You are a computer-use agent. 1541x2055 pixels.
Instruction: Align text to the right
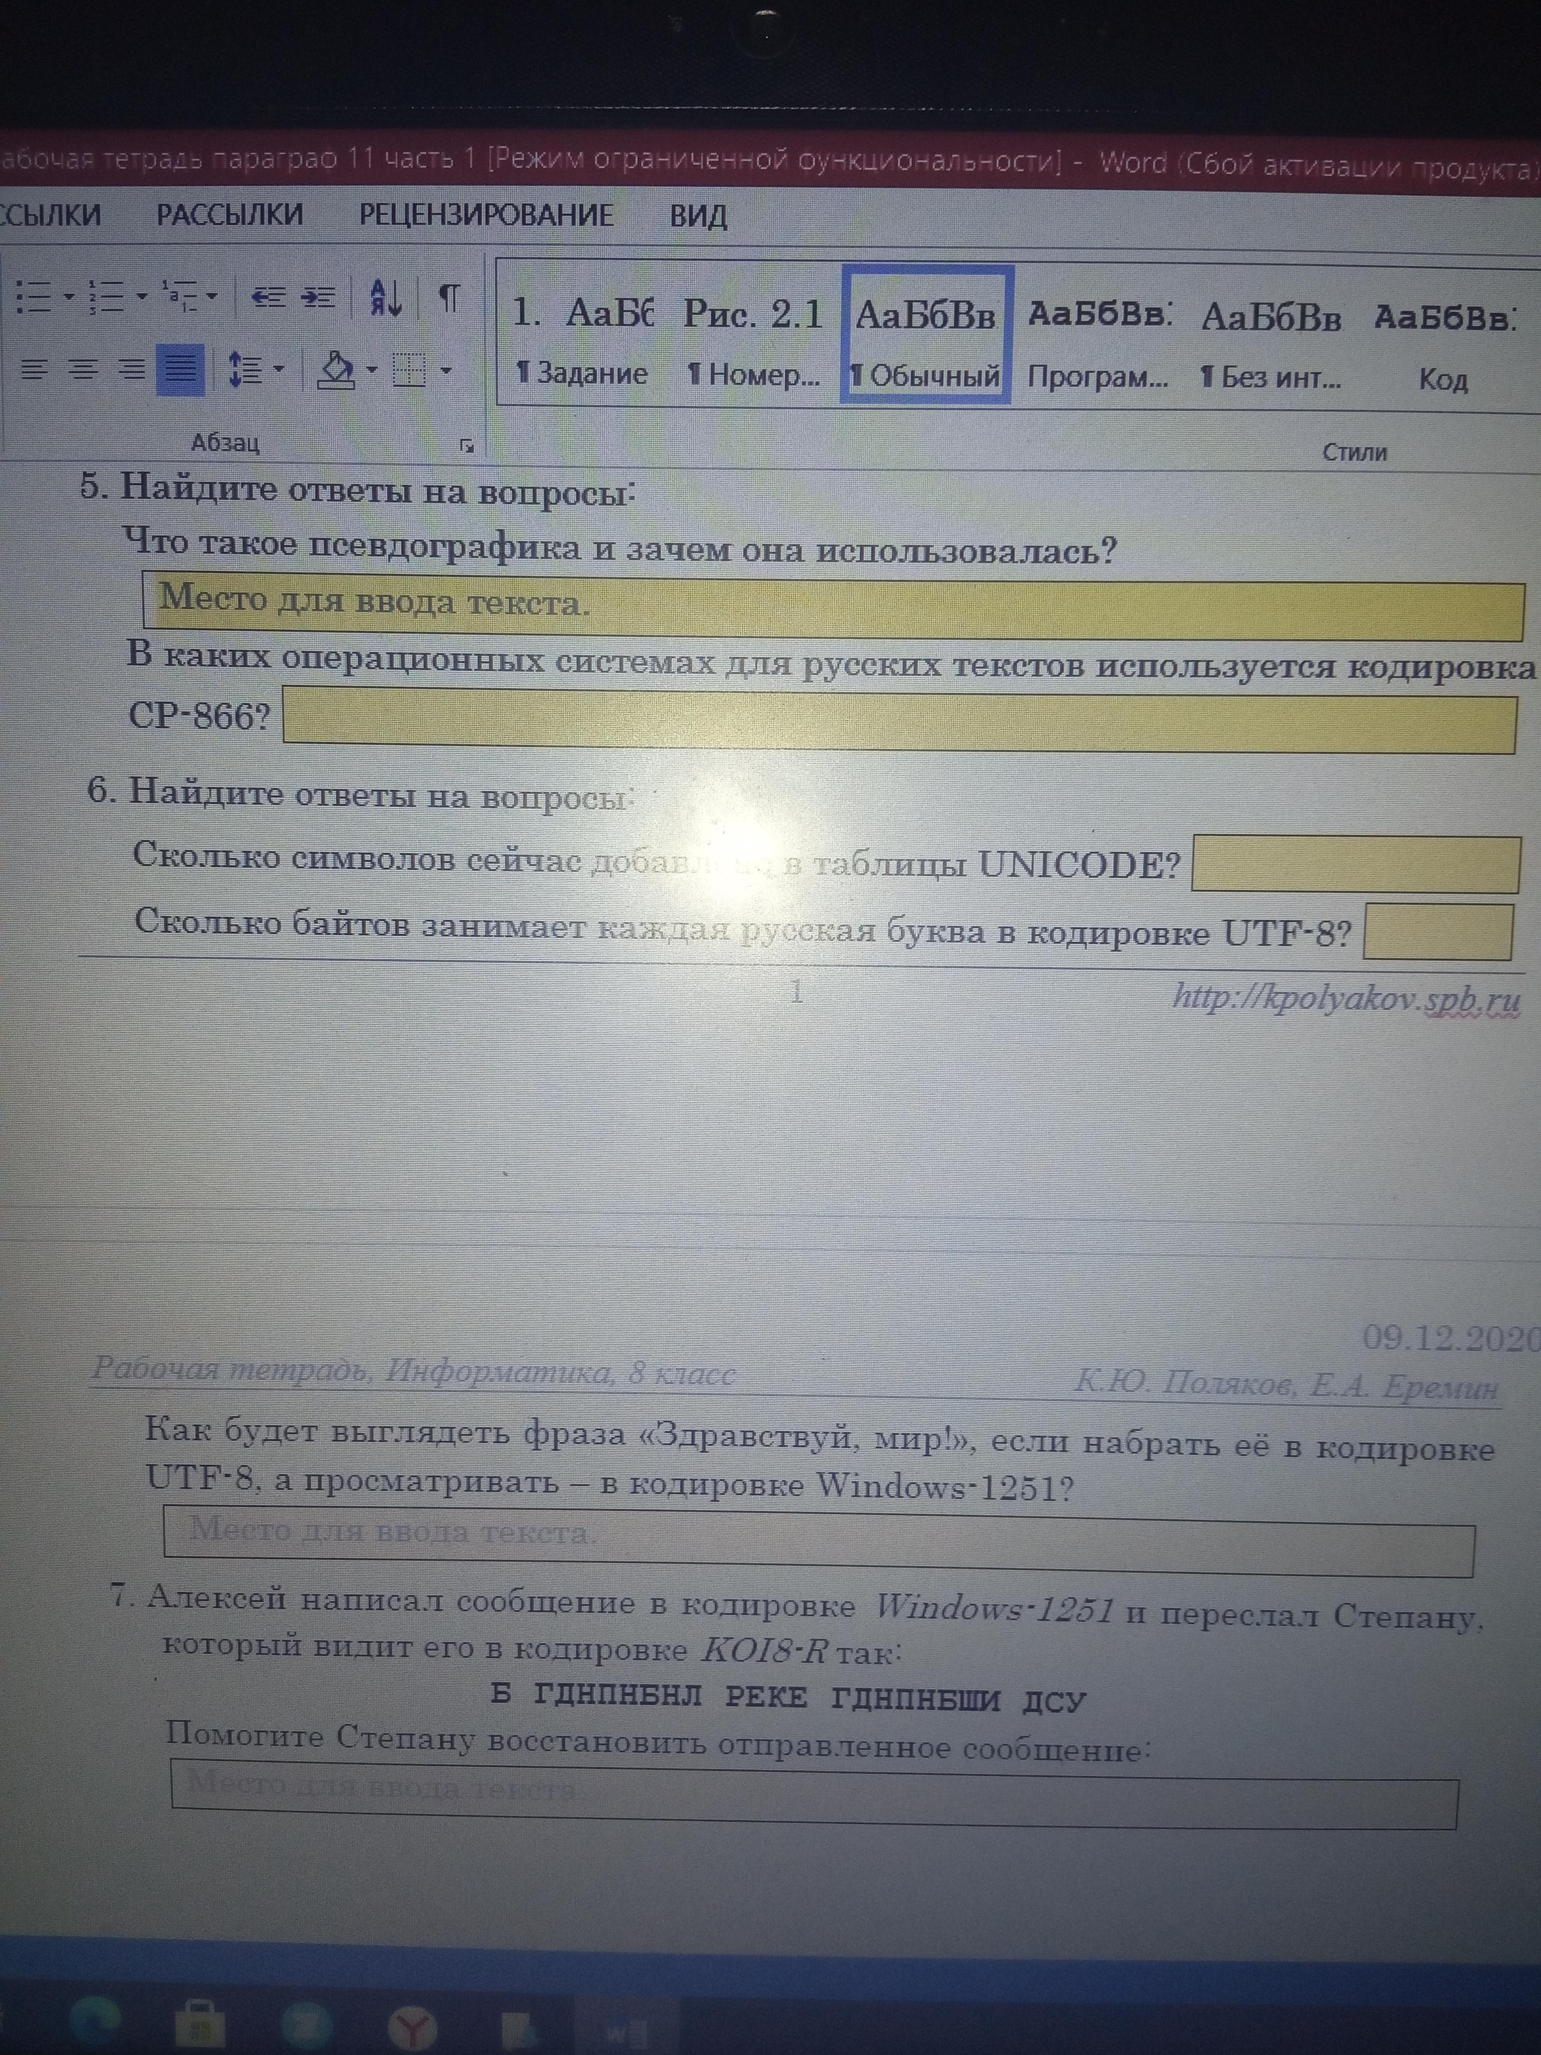coord(132,370)
